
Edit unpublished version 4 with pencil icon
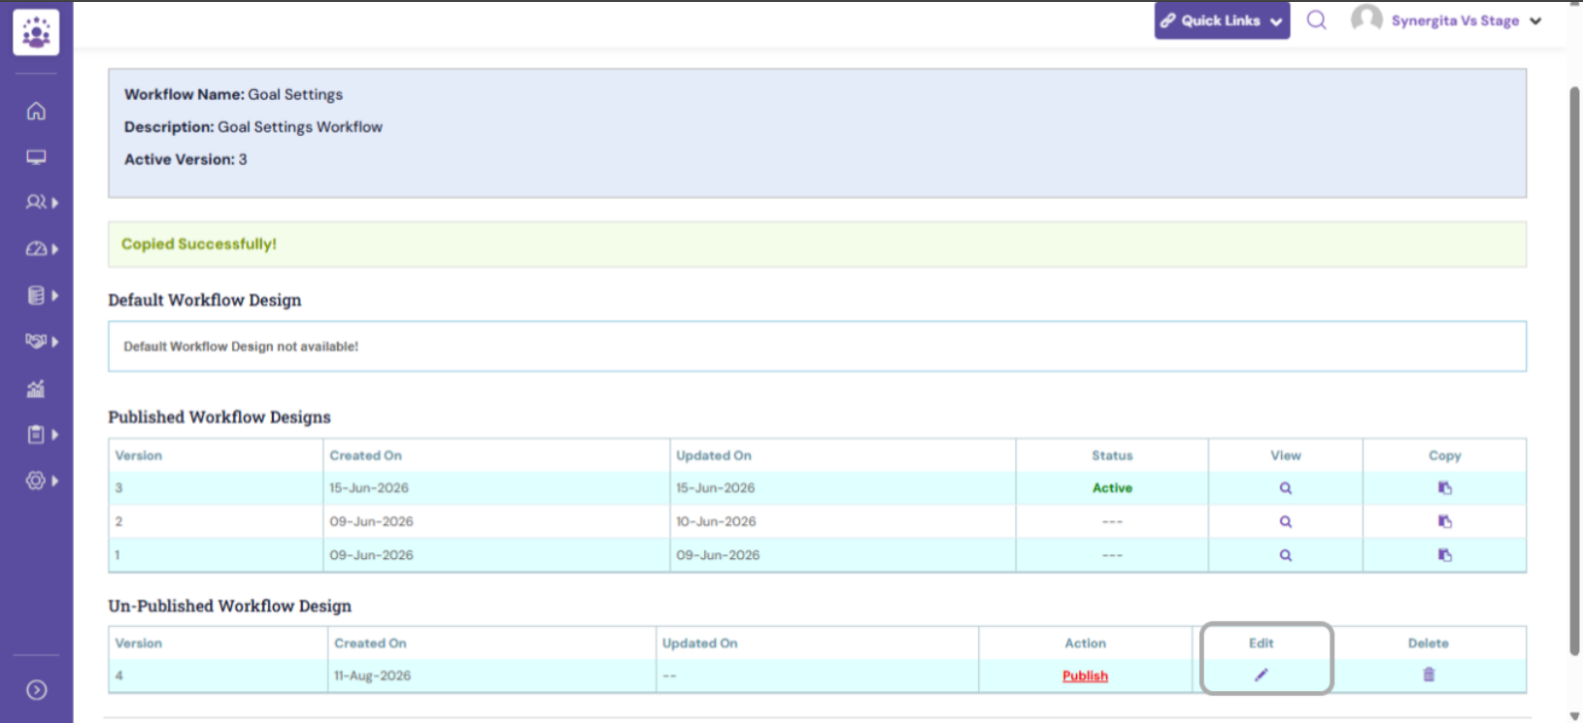pyautogui.click(x=1261, y=674)
